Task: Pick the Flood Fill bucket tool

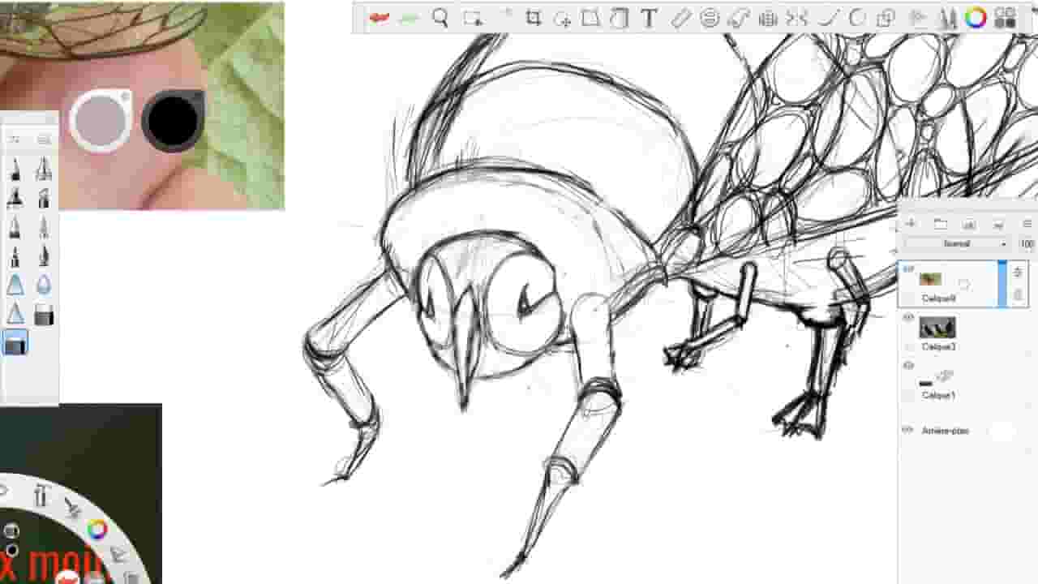Action: pos(620,18)
